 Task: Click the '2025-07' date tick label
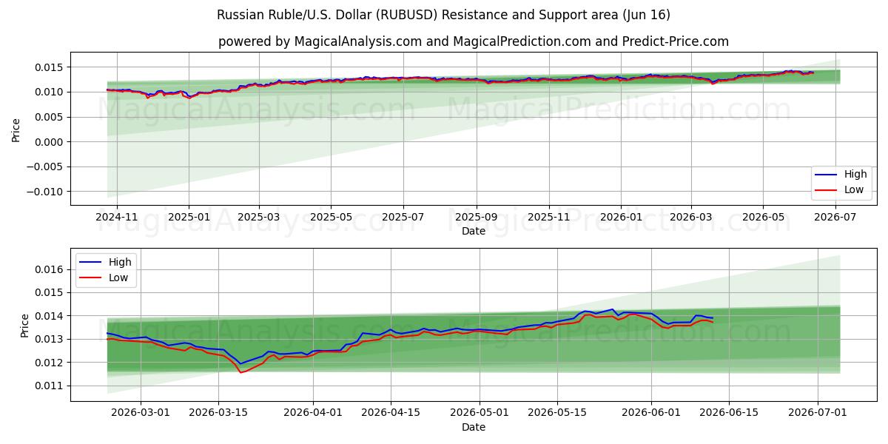(403, 217)
